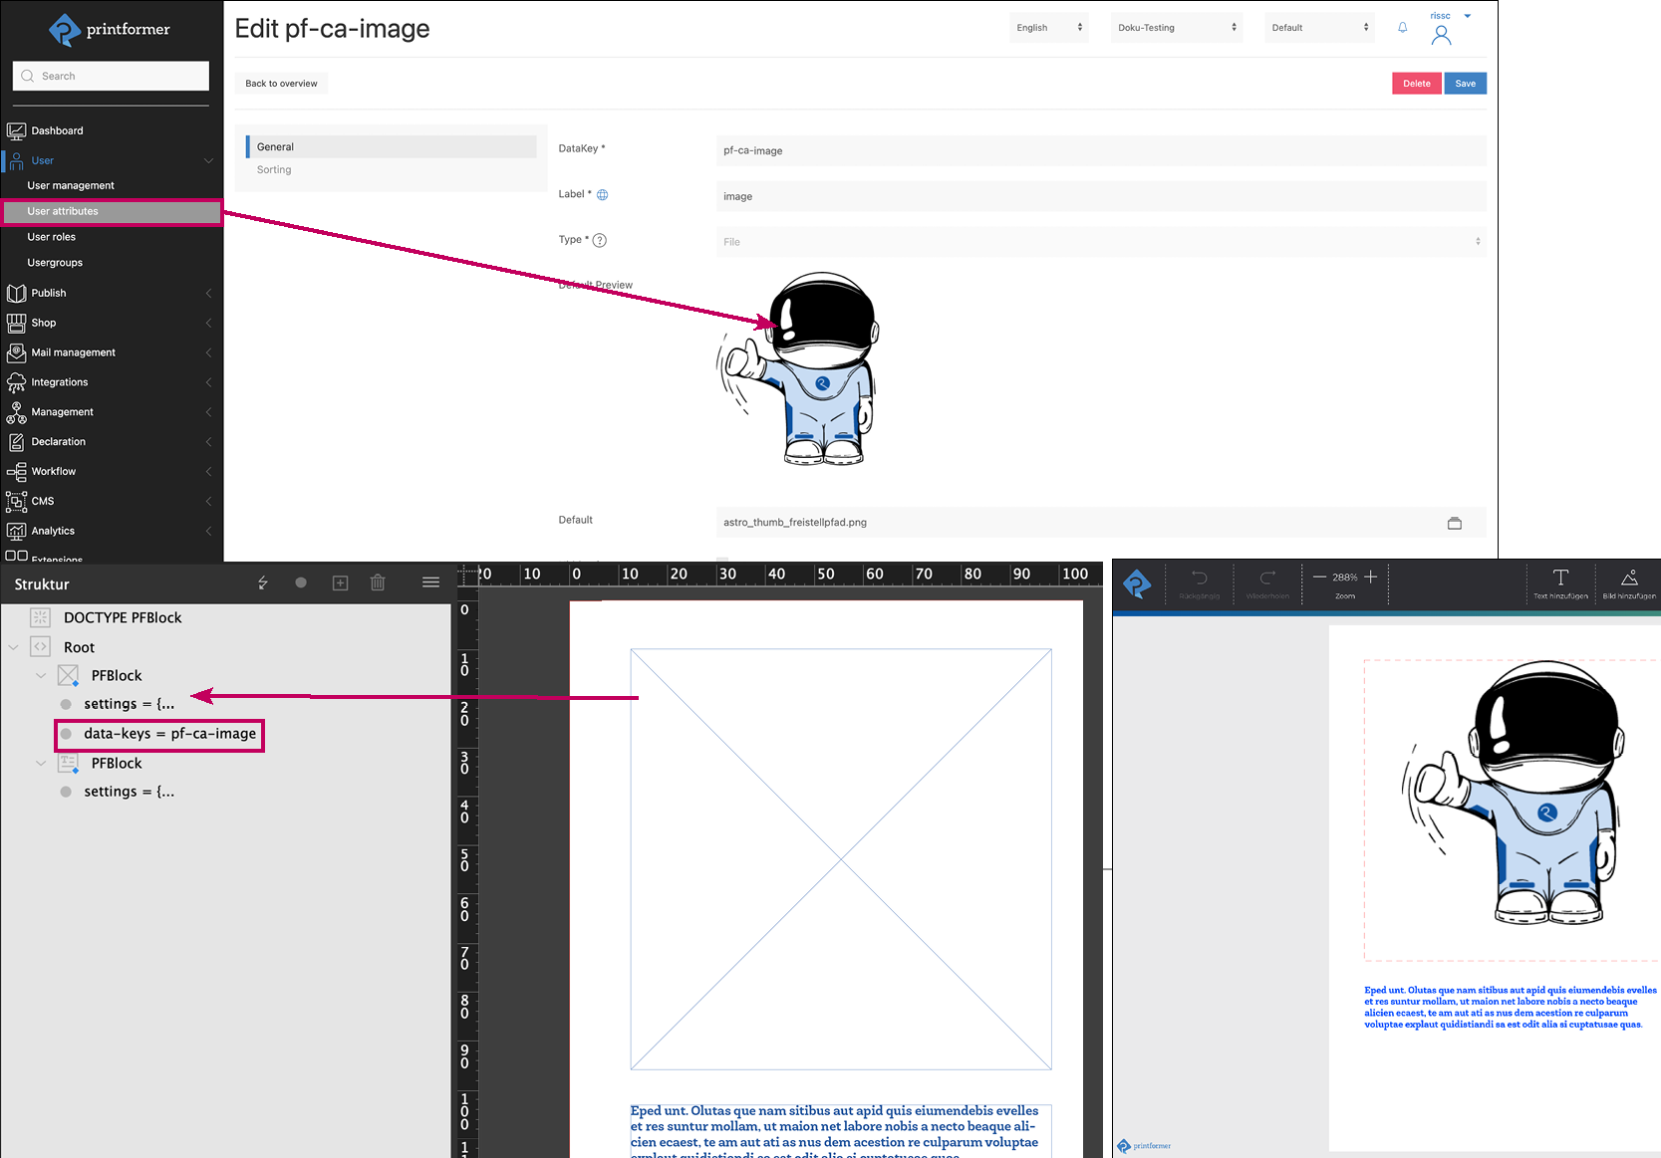Select the Sorting tab
The width and height of the screenshot is (1661, 1158).
pyautogui.click(x=274, y=170)
